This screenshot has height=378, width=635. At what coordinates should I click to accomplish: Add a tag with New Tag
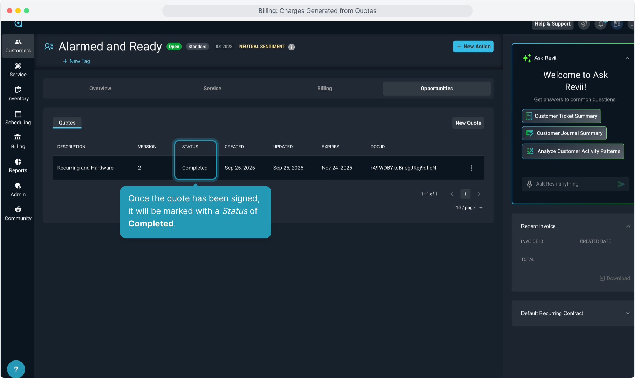point(76,61)
